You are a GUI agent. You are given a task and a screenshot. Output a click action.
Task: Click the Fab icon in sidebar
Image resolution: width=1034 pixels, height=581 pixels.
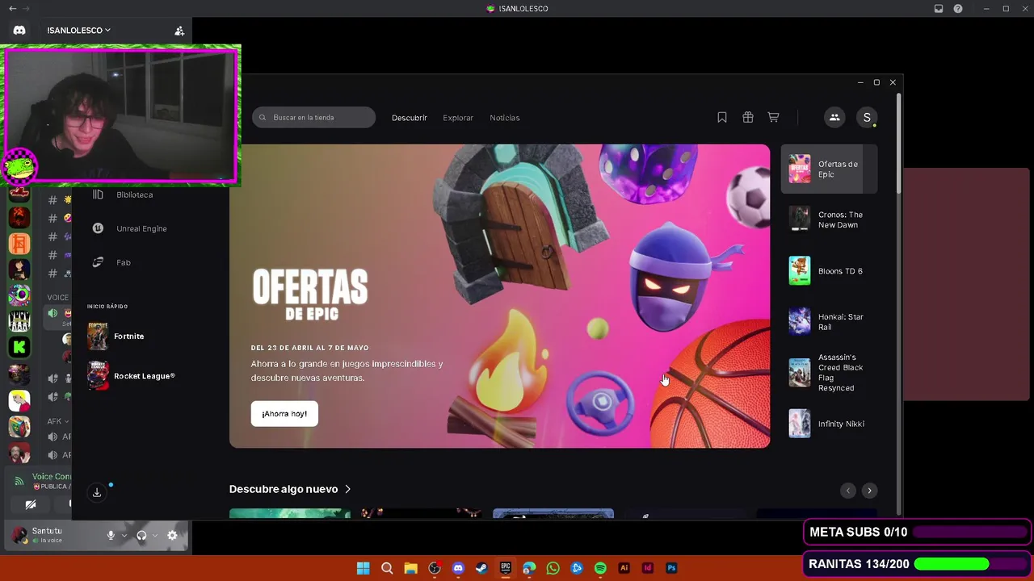[x=98, y=262]
